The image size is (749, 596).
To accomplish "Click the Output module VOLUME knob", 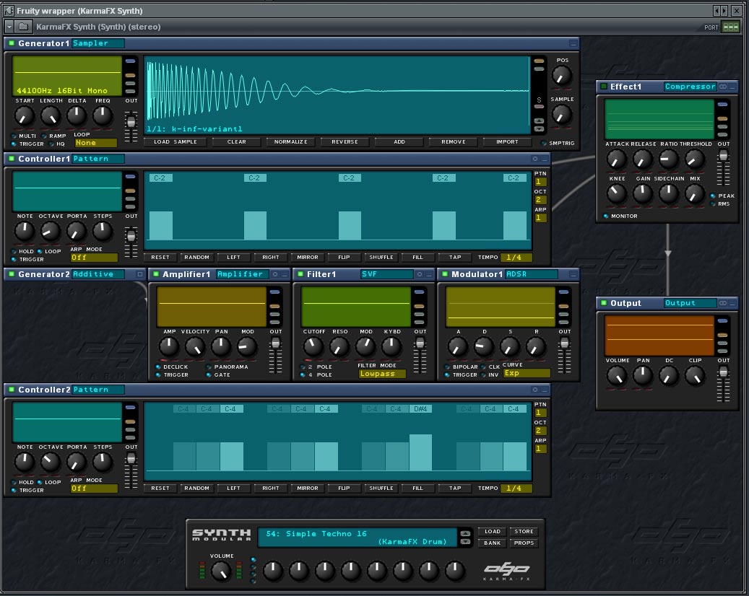I will point(617,376).
